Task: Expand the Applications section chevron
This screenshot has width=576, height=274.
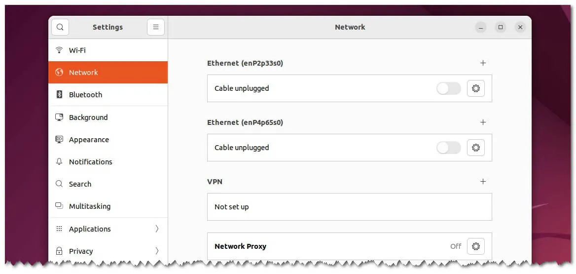Action: click(157, 229)
